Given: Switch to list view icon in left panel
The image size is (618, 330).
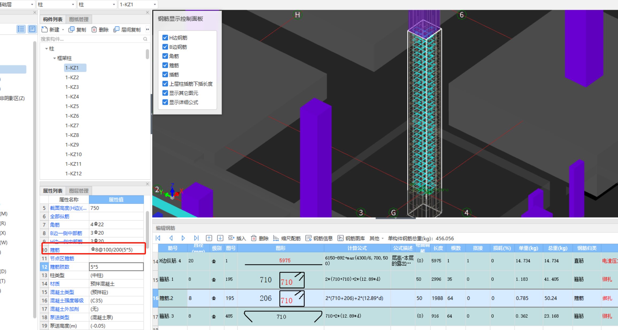Looking at the screenshot, I should coord(21,29).
